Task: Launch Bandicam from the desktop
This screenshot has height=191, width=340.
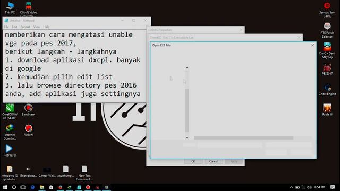Action: tap(28, 110)
